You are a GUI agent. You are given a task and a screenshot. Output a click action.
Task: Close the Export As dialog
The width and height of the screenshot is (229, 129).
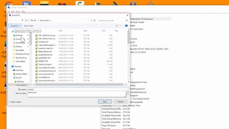coord(127,15)
